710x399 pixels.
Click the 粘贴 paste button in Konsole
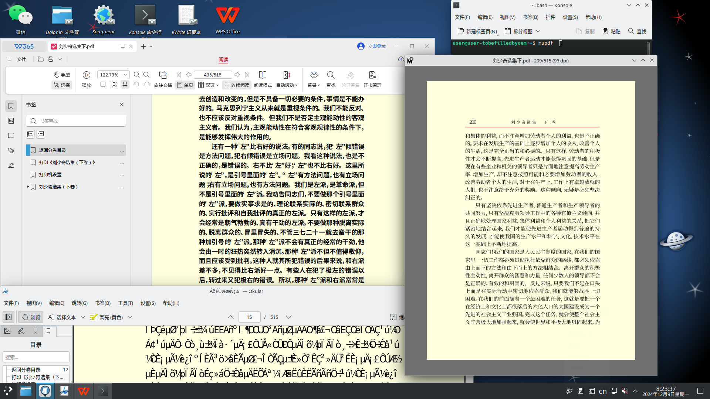pyautogui.click(x=612, y=31)
